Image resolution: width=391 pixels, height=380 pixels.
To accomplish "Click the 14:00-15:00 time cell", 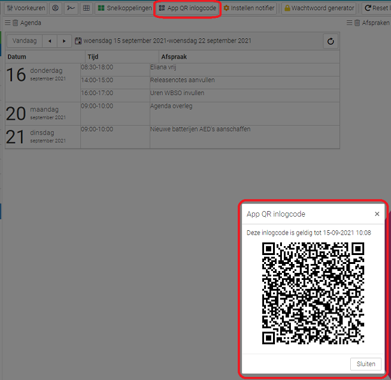I will pyautogui.click(x=115, y=83).
